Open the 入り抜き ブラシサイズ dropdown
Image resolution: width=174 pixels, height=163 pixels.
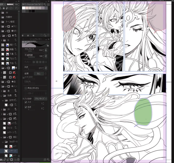tap(40, 99)
